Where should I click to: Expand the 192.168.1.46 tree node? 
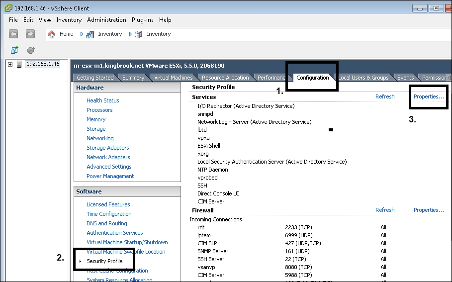10,64
